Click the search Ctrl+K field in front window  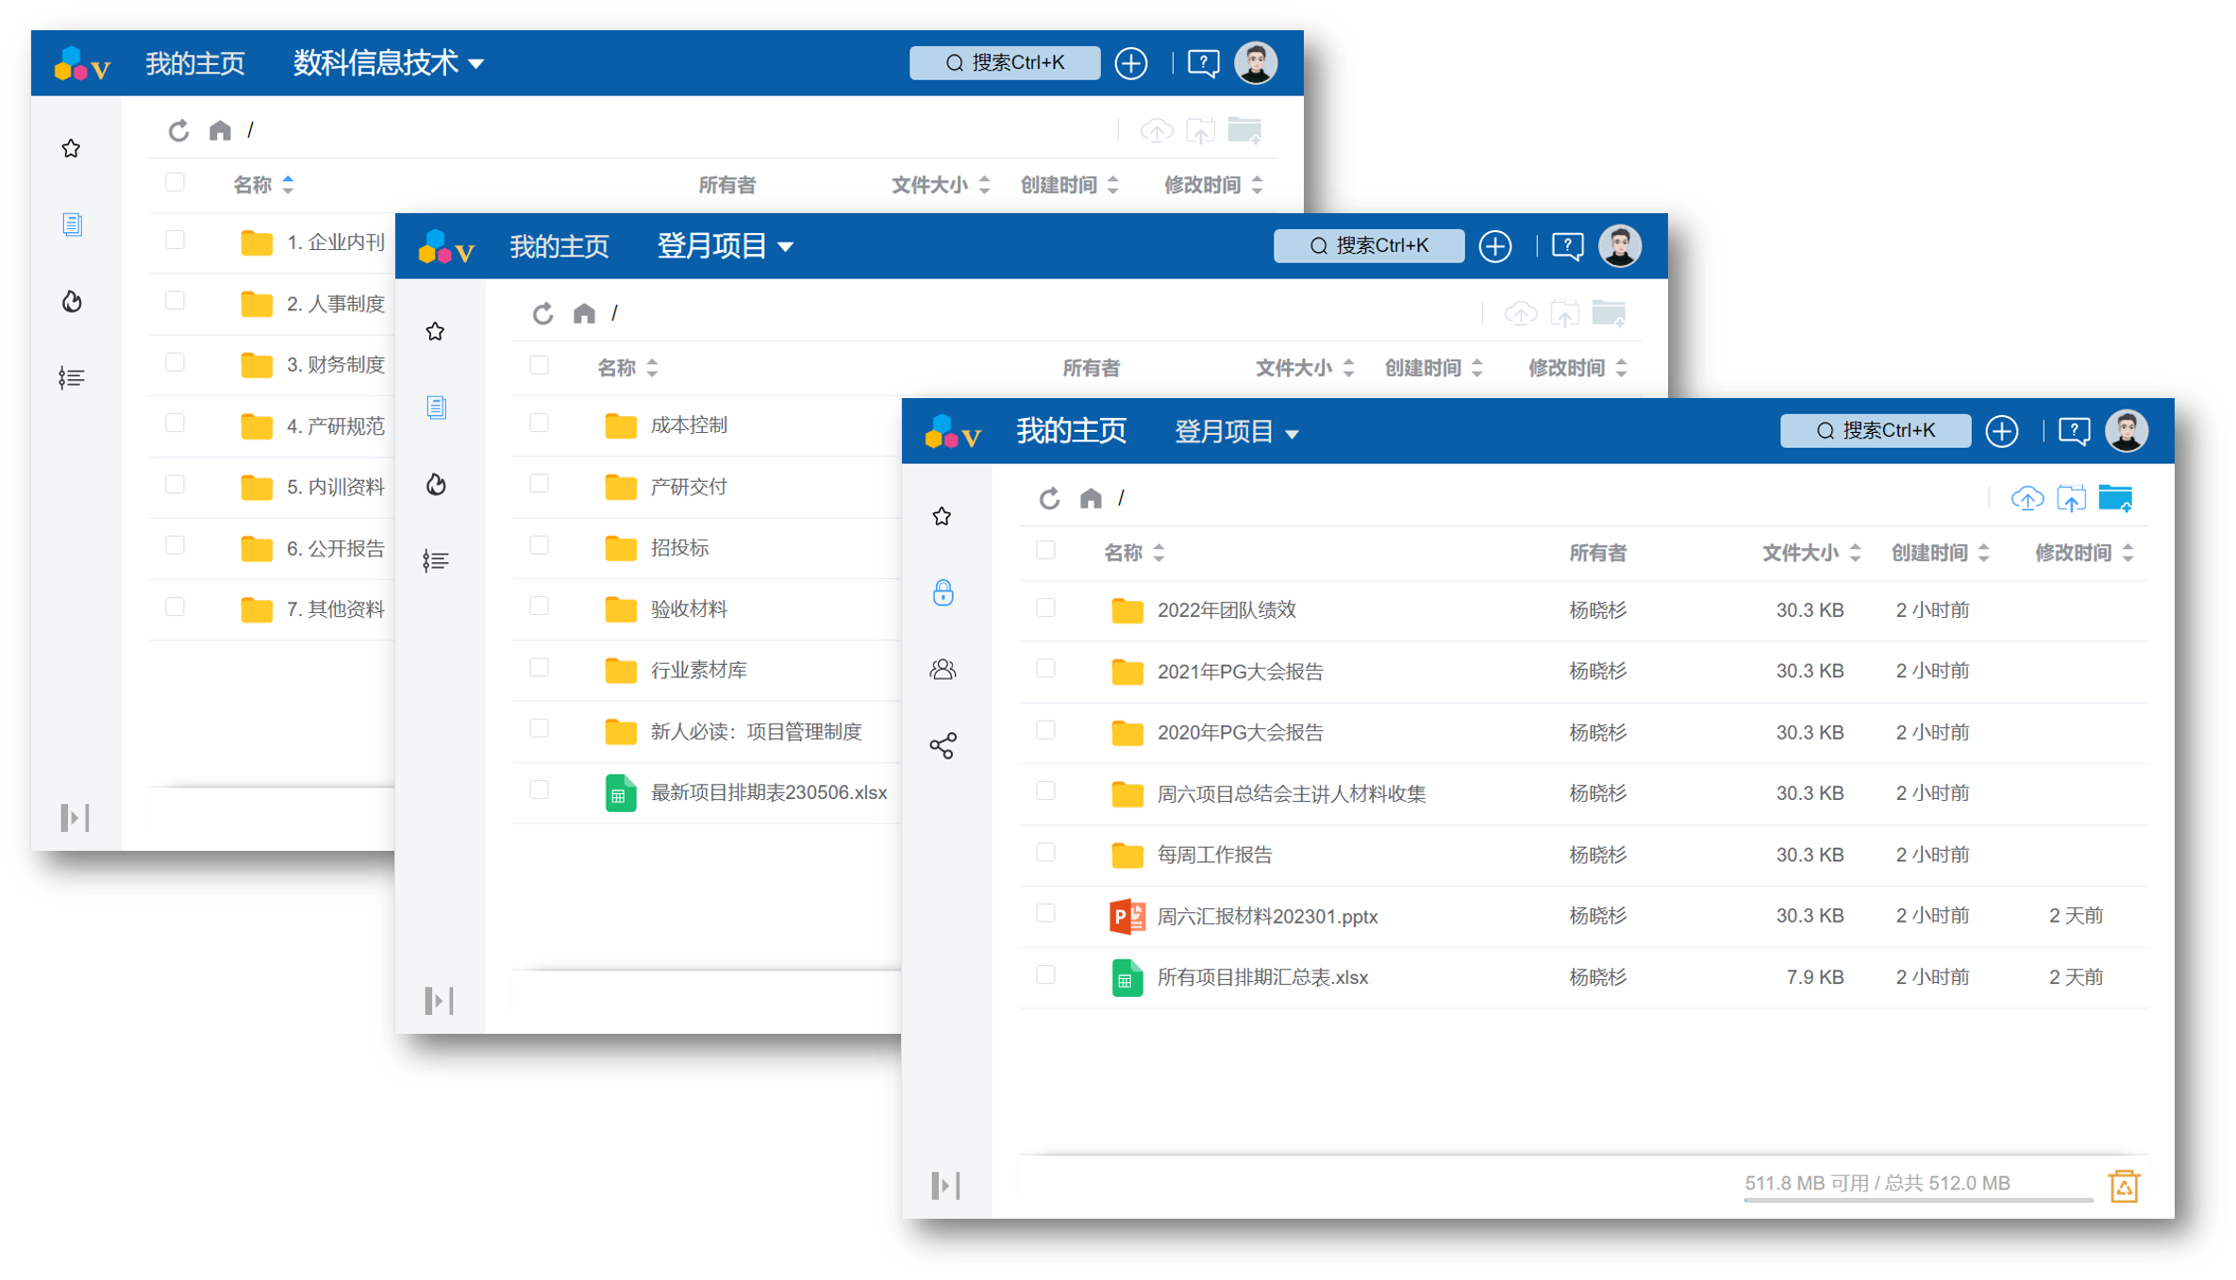[x=1875, y=431]
